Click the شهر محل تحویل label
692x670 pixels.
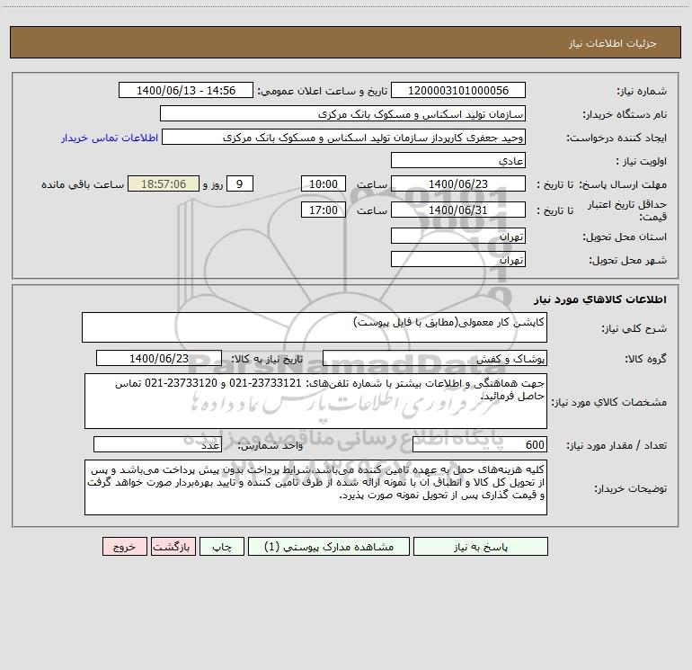[x=627, y=260]
